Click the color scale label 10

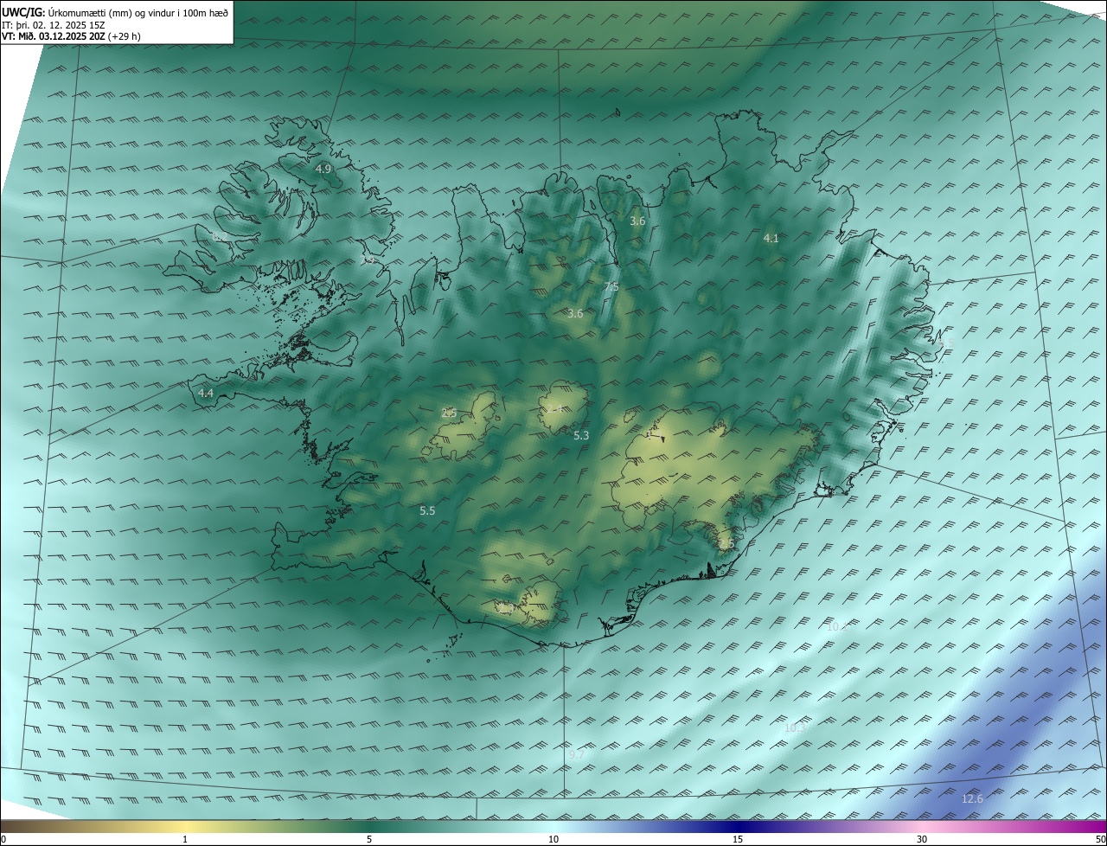tap(553, 839)
